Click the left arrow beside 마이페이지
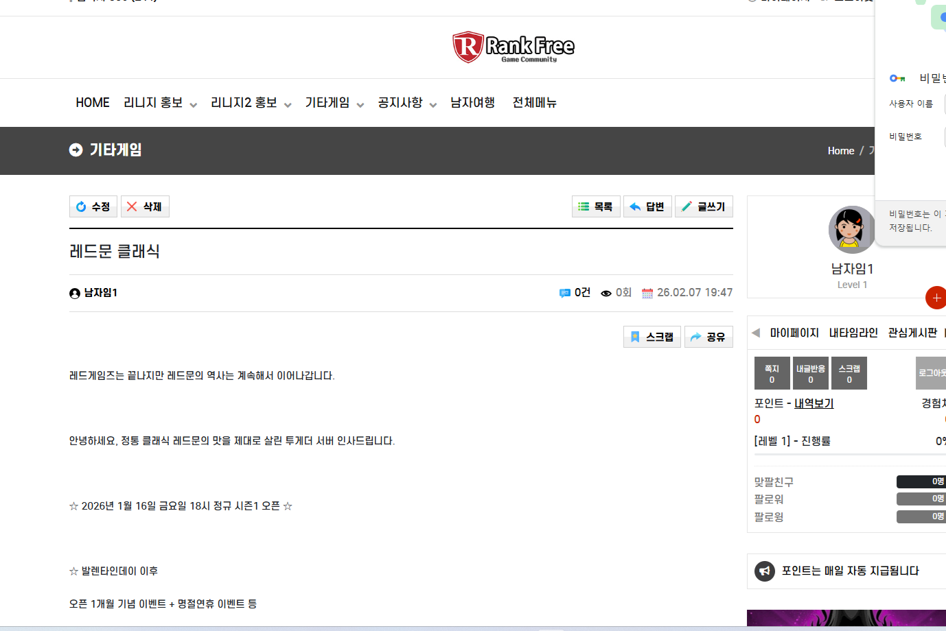This screenshot has width=946, height=631. tap(756, 333)
